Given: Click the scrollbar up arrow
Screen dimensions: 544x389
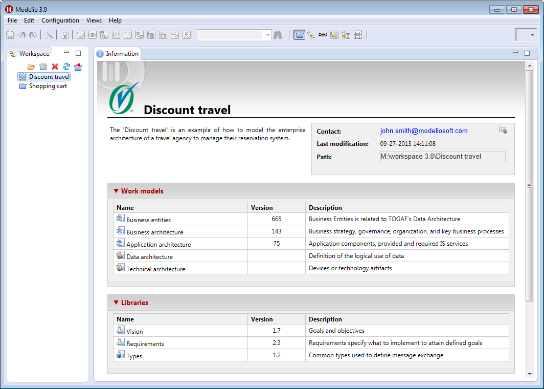Looking at the screenshot, I should click(x=530, y=66).
